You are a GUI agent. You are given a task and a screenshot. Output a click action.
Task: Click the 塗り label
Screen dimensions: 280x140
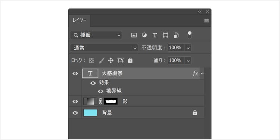pyautogui.click(x=160, y=60)
